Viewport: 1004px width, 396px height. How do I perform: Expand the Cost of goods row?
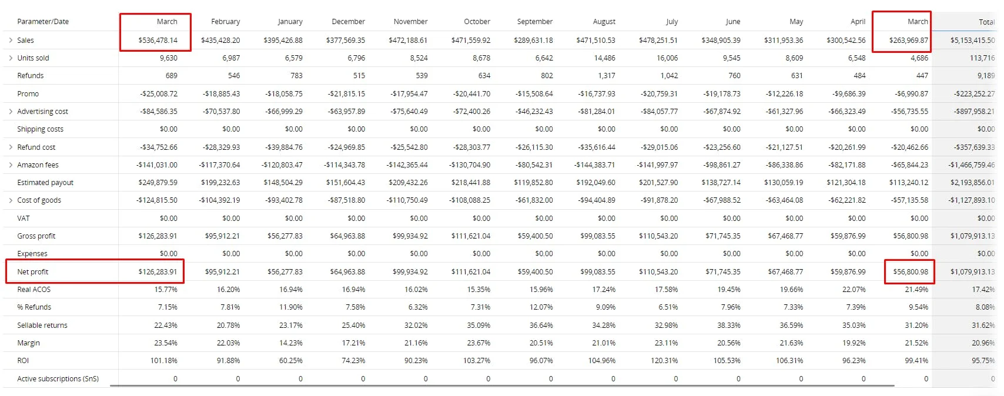pyautogui.click(x=11, y=200)
